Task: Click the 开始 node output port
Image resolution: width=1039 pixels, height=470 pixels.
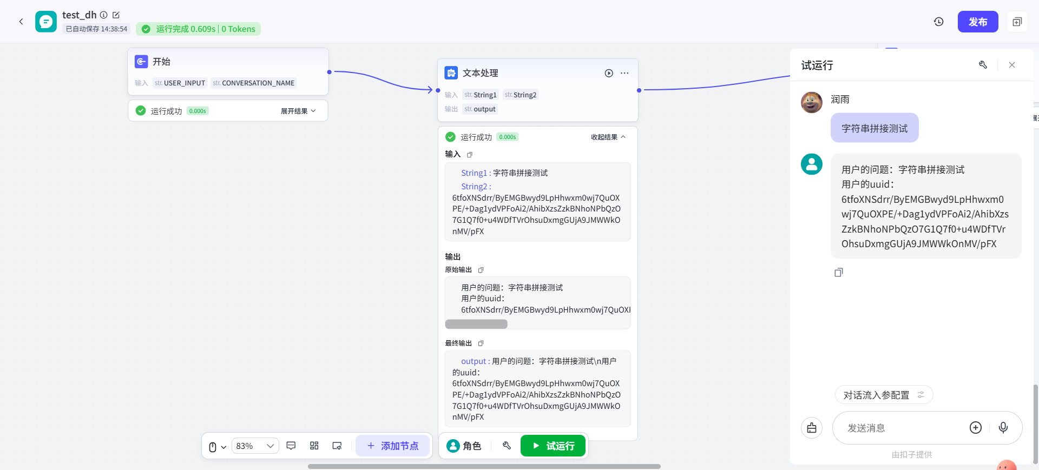Action: tap(329, 72)
